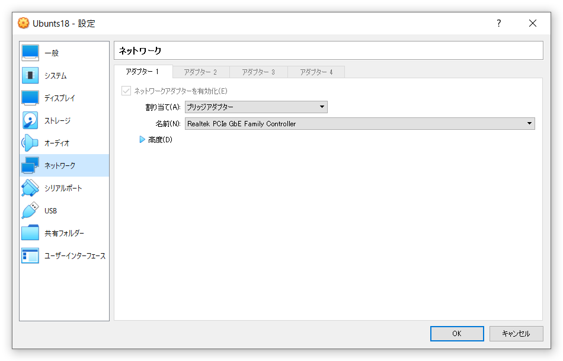563x361 pixels.
Task: Click the help question mark button
Action: point(498,23)
